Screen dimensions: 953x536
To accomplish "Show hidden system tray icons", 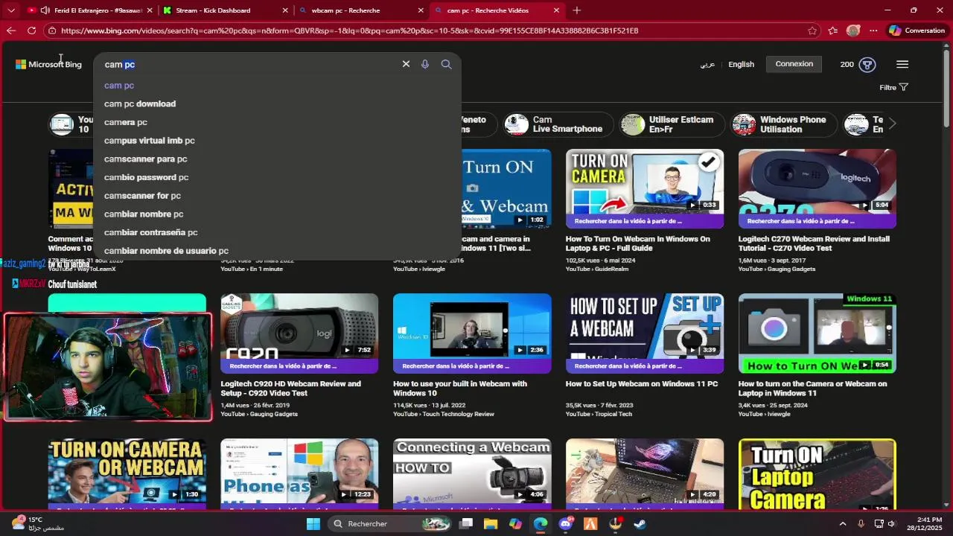I will coord(843,524).
